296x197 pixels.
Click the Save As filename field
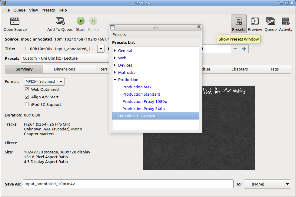pyautogui.click(x=128, y=184)
